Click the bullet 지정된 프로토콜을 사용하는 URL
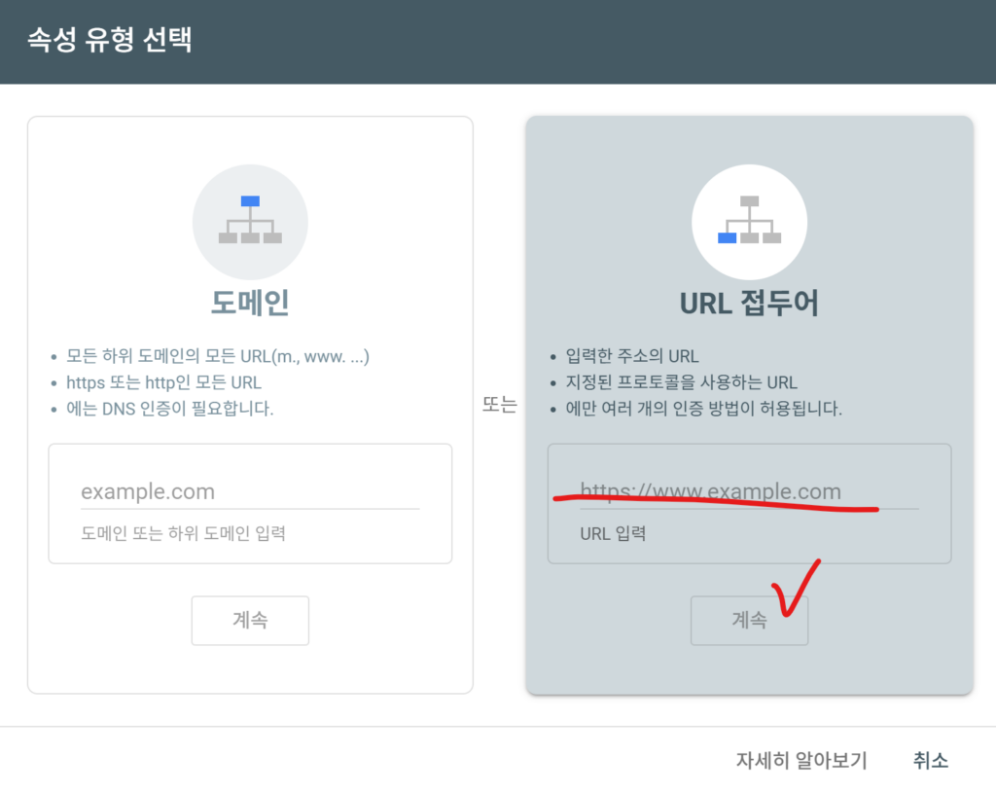This screenshot has width=996, height=793. (681, 382)
